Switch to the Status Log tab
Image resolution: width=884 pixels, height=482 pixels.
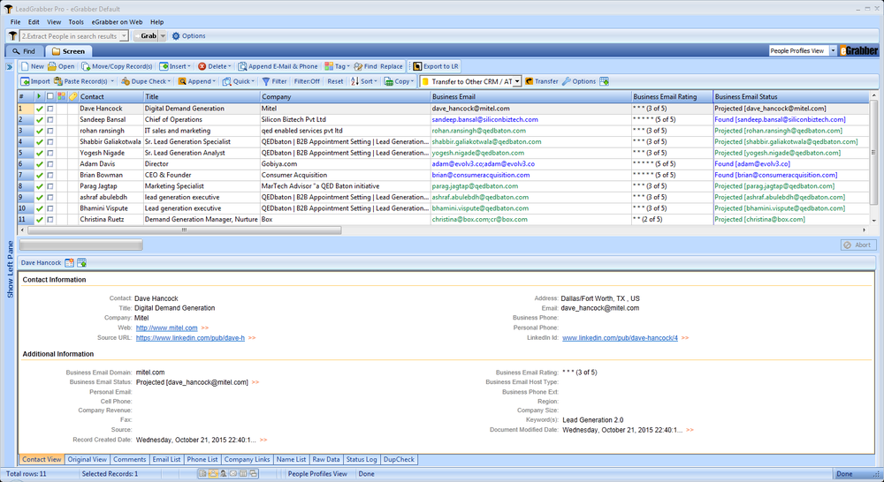(x=362, y=459)
